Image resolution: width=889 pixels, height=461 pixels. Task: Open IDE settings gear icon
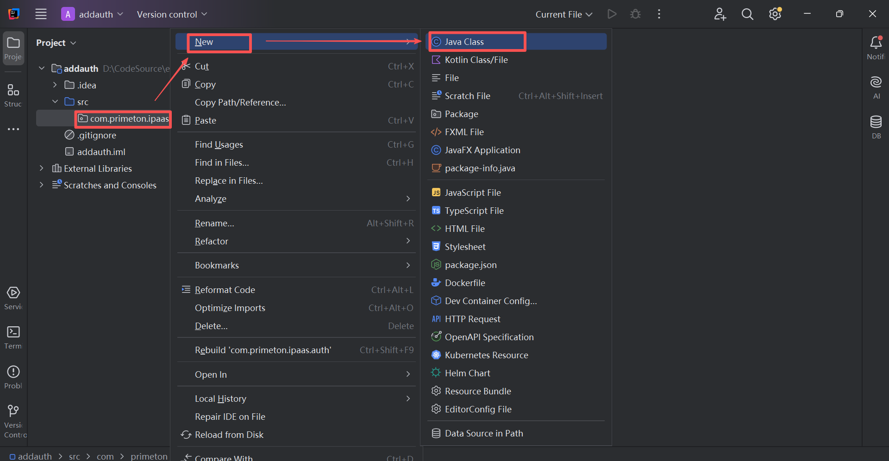tap(775, 14)
